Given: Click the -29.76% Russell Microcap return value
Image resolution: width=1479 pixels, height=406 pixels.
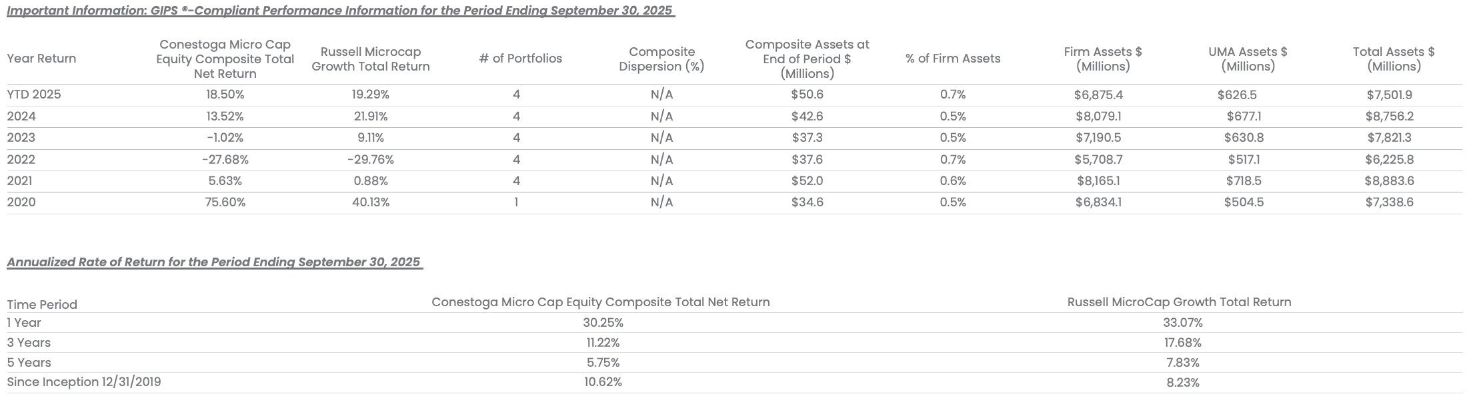Looking at the screenshot, I should (x=371, y=159).
